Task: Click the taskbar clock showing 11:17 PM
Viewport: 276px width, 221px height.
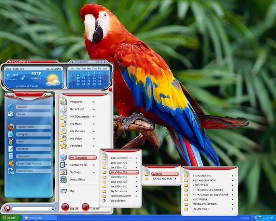Action: 268,218
